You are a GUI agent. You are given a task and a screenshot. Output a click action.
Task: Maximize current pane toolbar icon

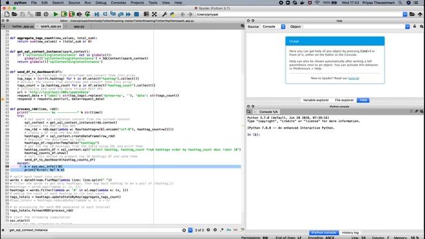coord(146,15)
